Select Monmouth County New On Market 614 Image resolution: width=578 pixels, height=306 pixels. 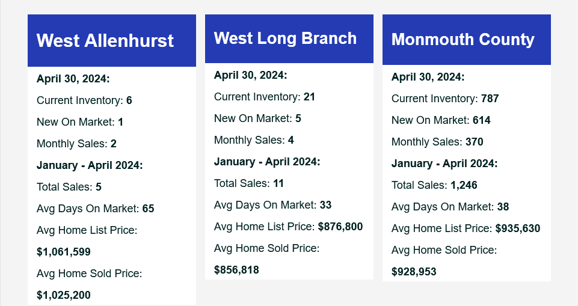pos(441,120)
